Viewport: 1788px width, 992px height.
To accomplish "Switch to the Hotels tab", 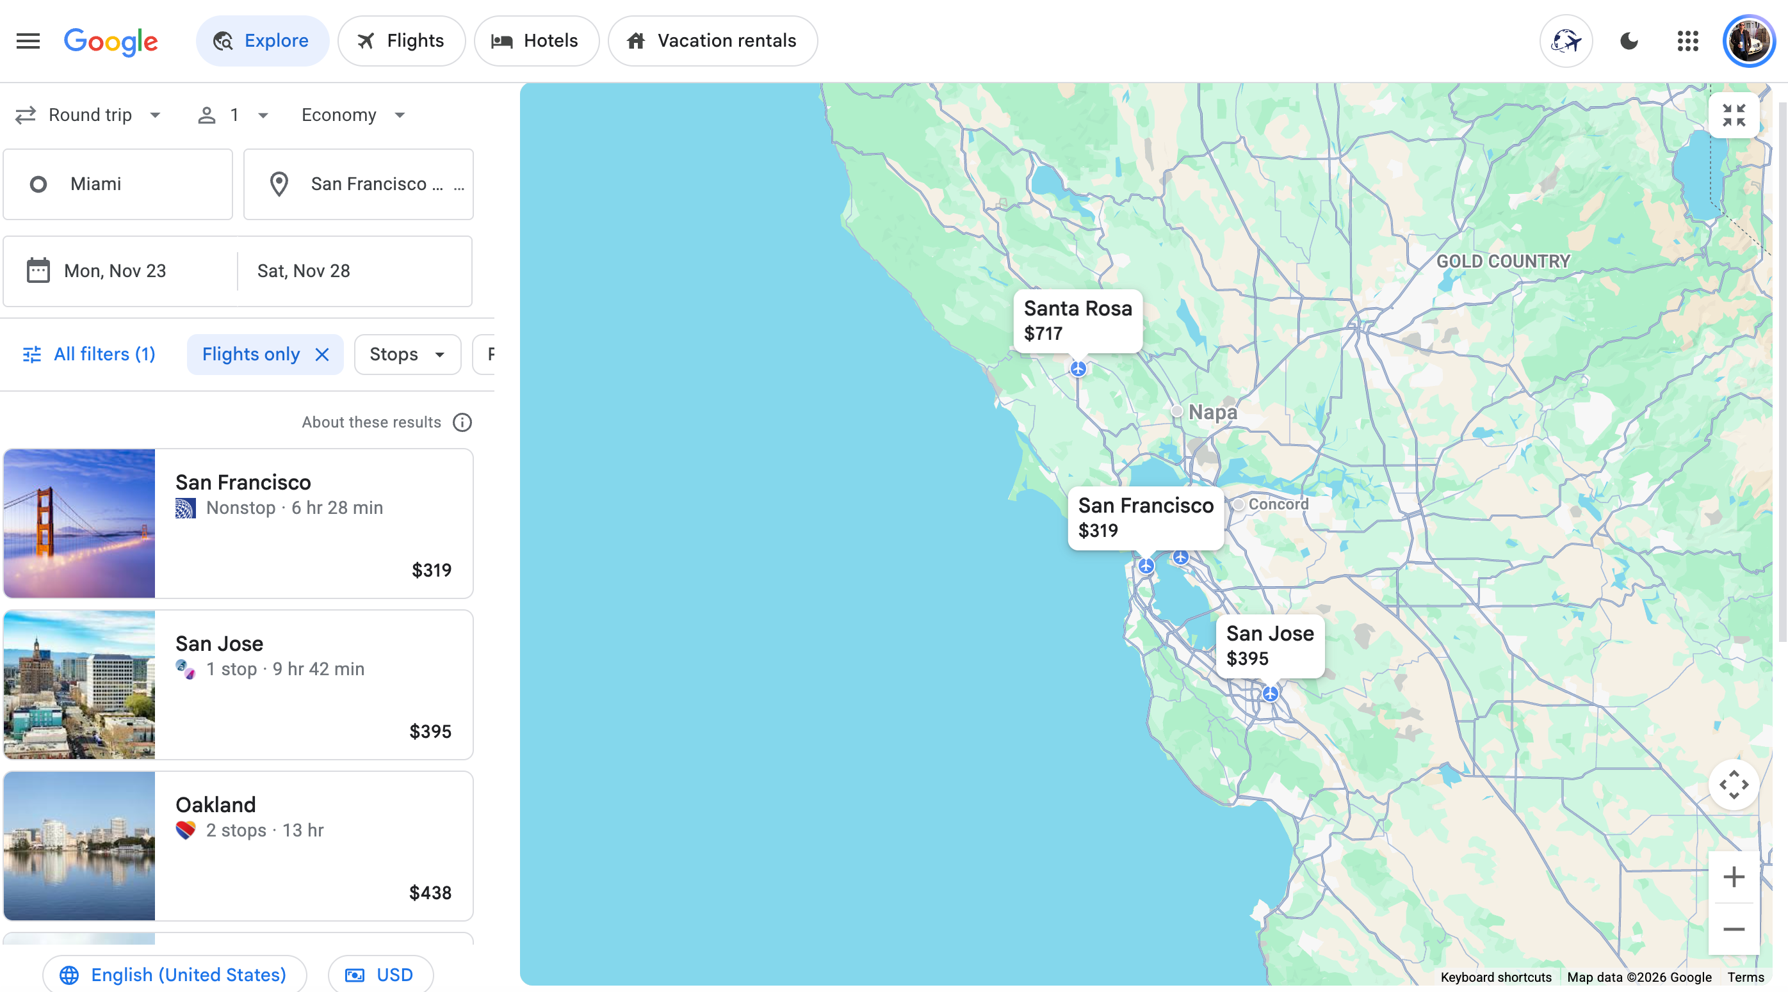I will coord(536,41).
